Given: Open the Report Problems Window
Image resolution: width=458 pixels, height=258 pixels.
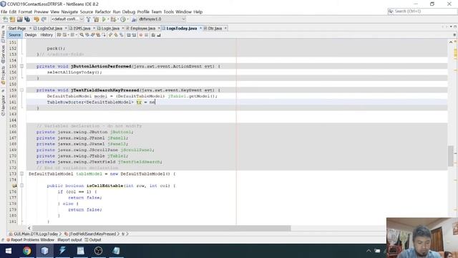Looking at the screenshot, I should click(x=30, y=240).
